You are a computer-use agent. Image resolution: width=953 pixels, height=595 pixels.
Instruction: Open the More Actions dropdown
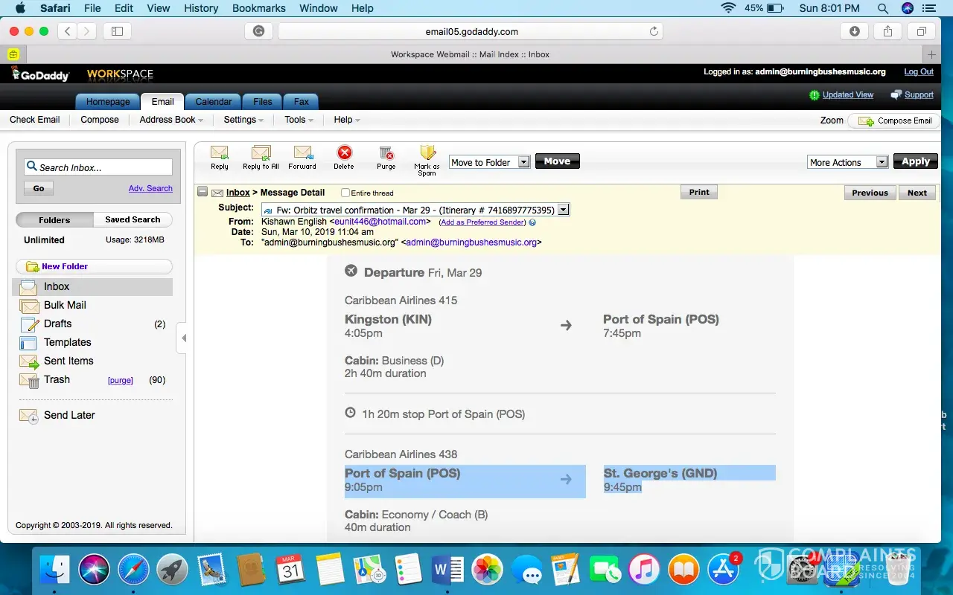tap(882, 162)
